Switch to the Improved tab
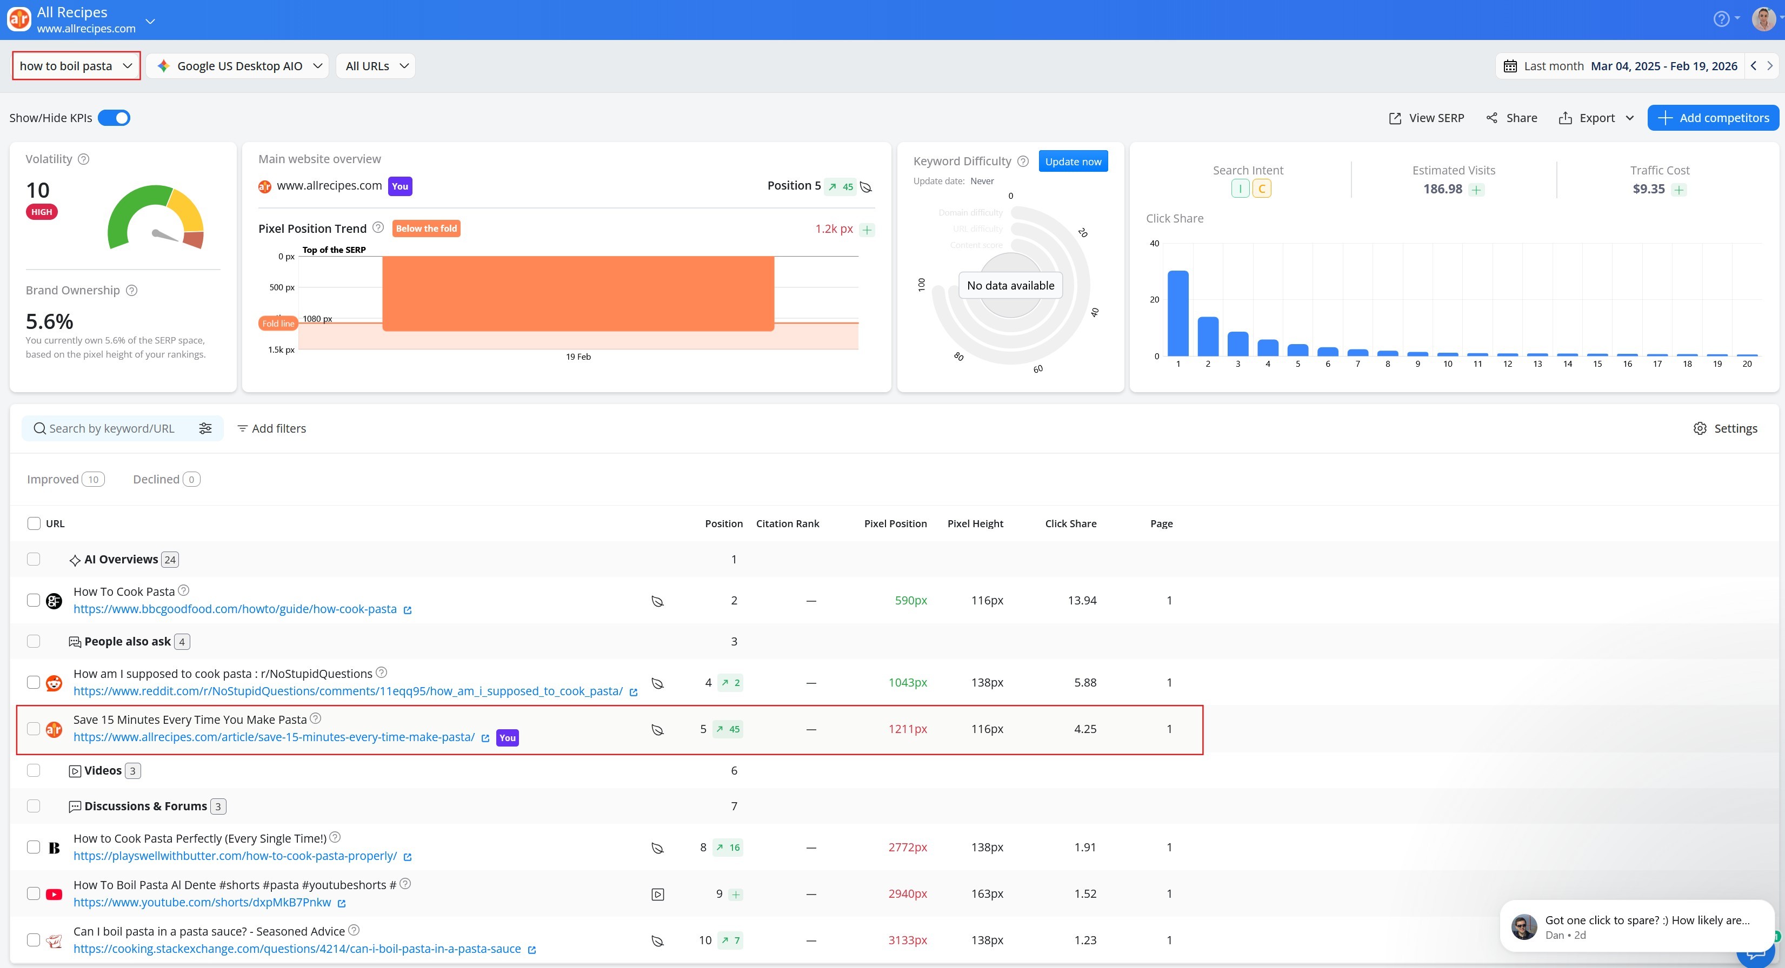 click(65, 479)
